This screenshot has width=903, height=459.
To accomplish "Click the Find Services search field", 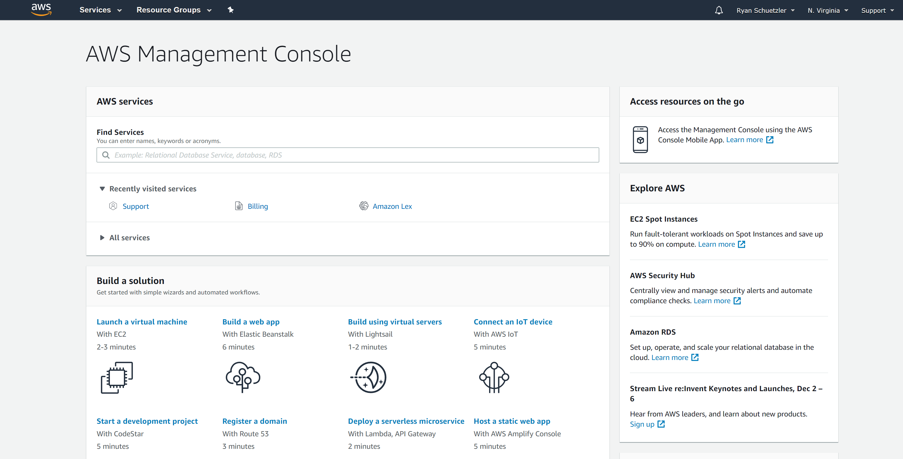I will click(347, 155).
